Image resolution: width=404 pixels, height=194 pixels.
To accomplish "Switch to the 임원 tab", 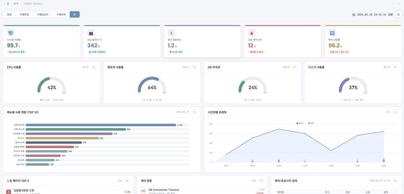I will 9,14.
